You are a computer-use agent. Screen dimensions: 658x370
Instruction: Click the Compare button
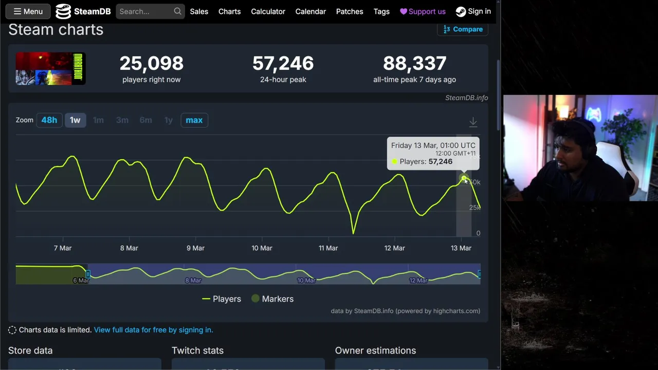click(463, 29)
